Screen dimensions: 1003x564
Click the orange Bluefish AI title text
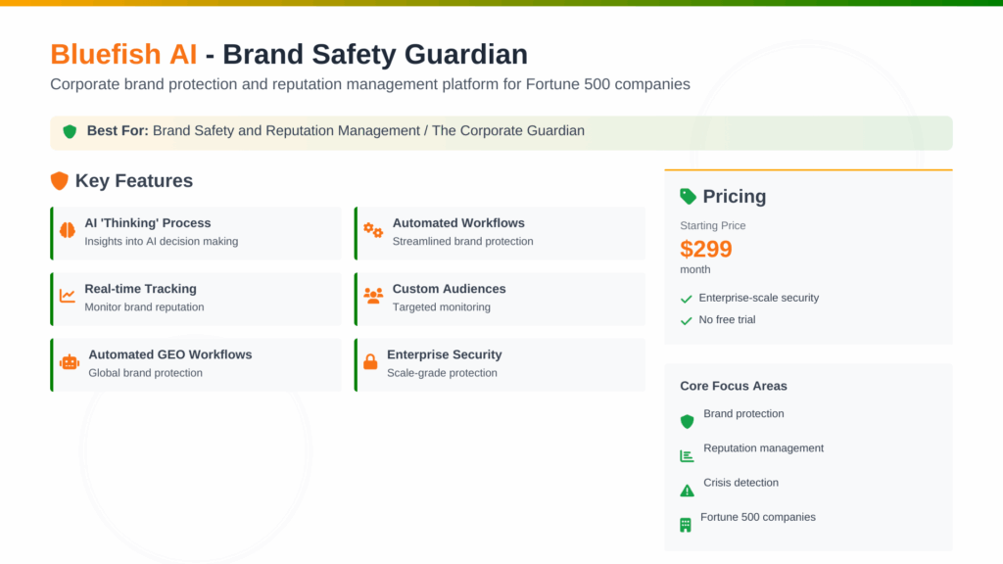(123, 54)
